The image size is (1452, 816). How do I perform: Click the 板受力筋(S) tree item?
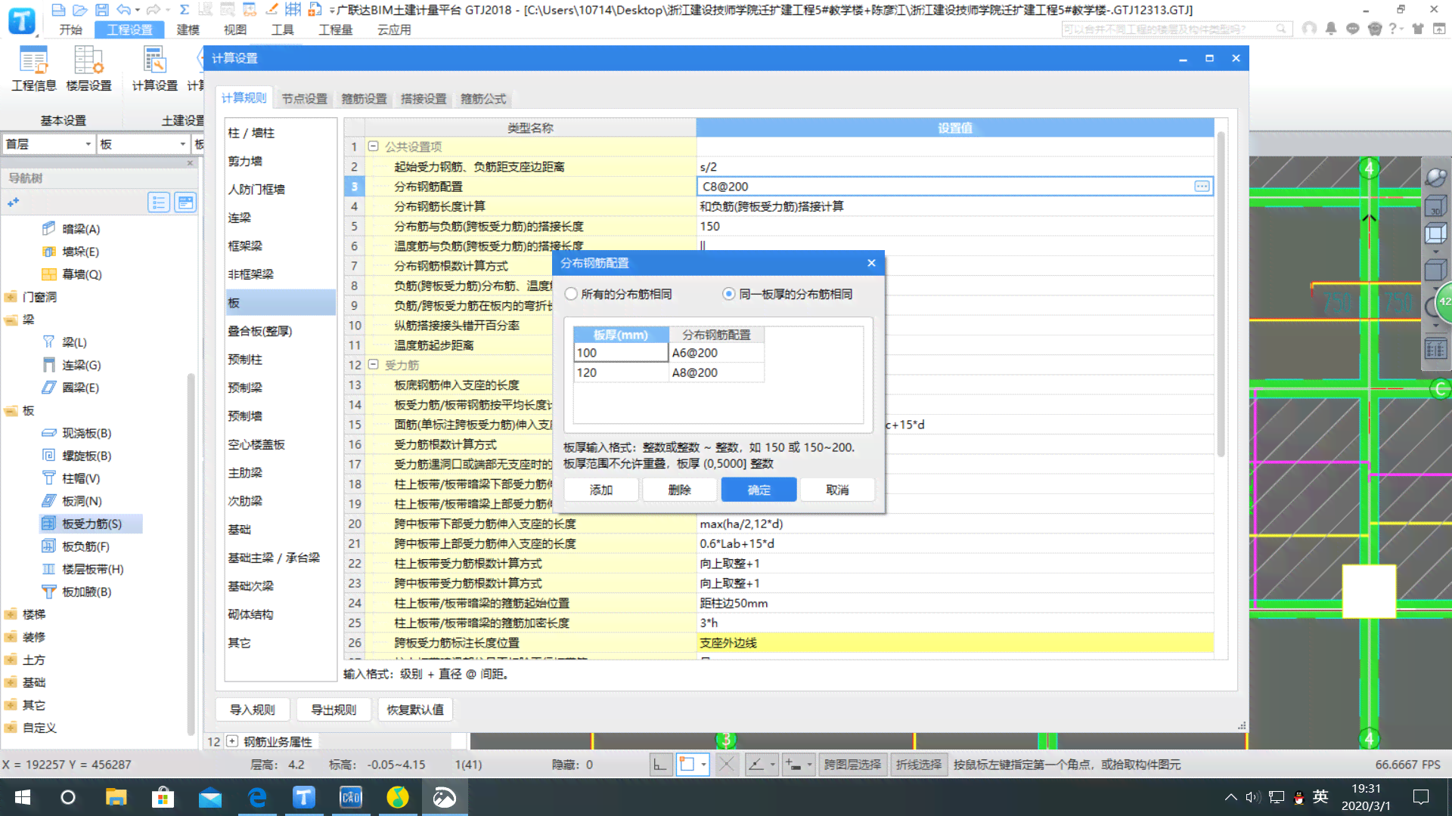[x=92, y=523]
